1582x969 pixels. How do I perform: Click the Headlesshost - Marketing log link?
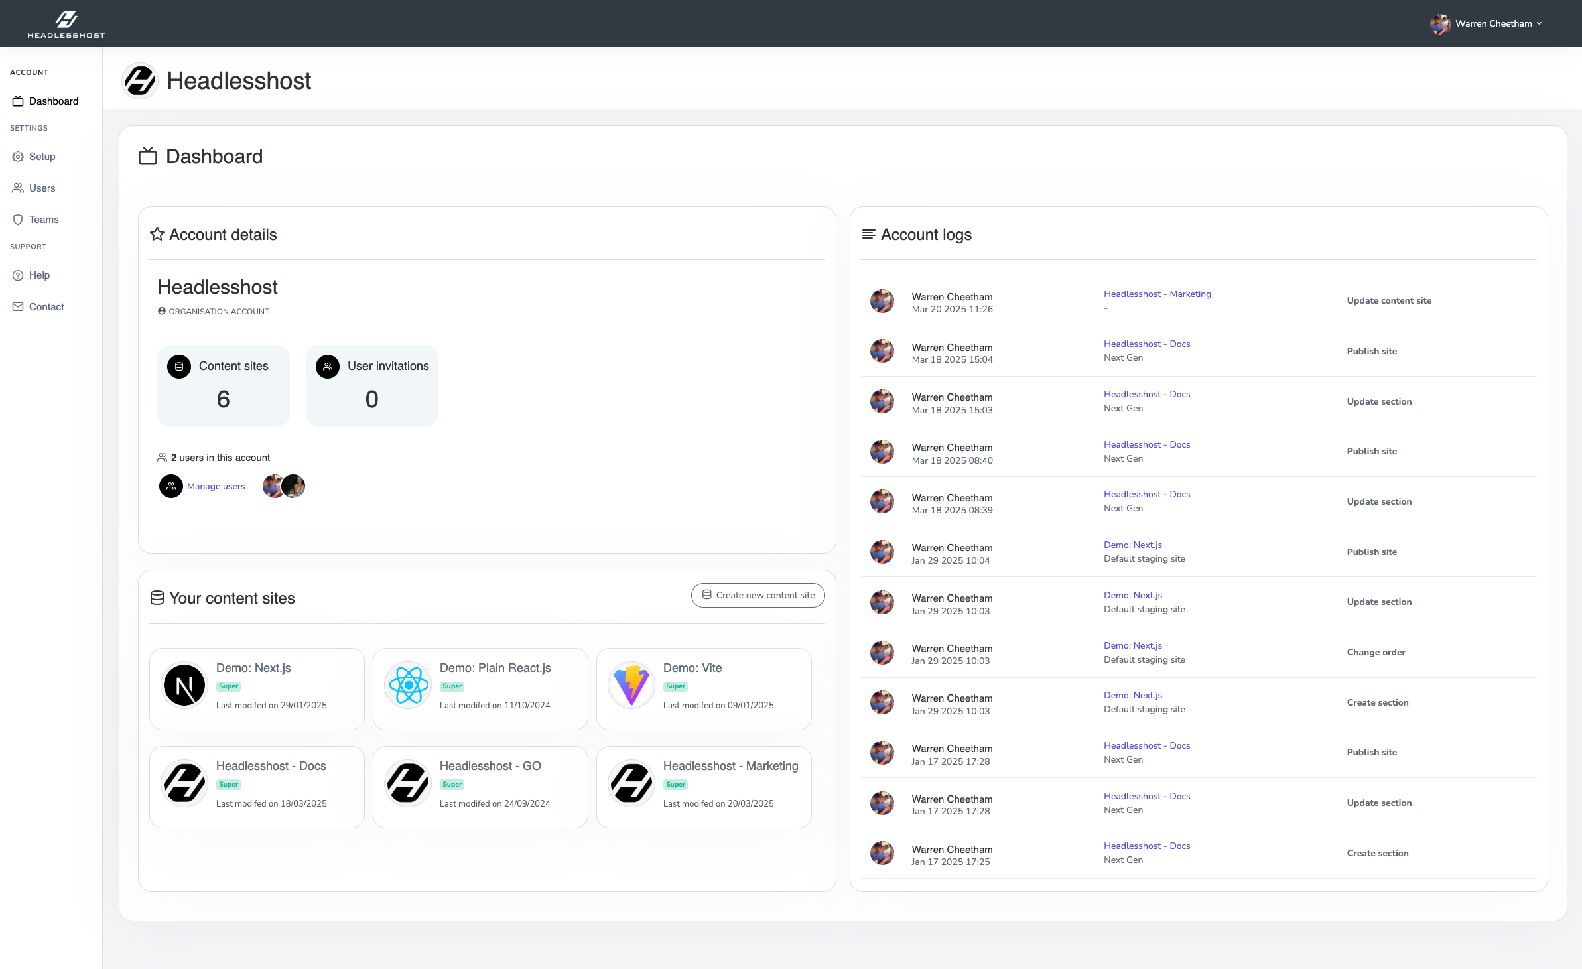click(x=1157, y=294)
